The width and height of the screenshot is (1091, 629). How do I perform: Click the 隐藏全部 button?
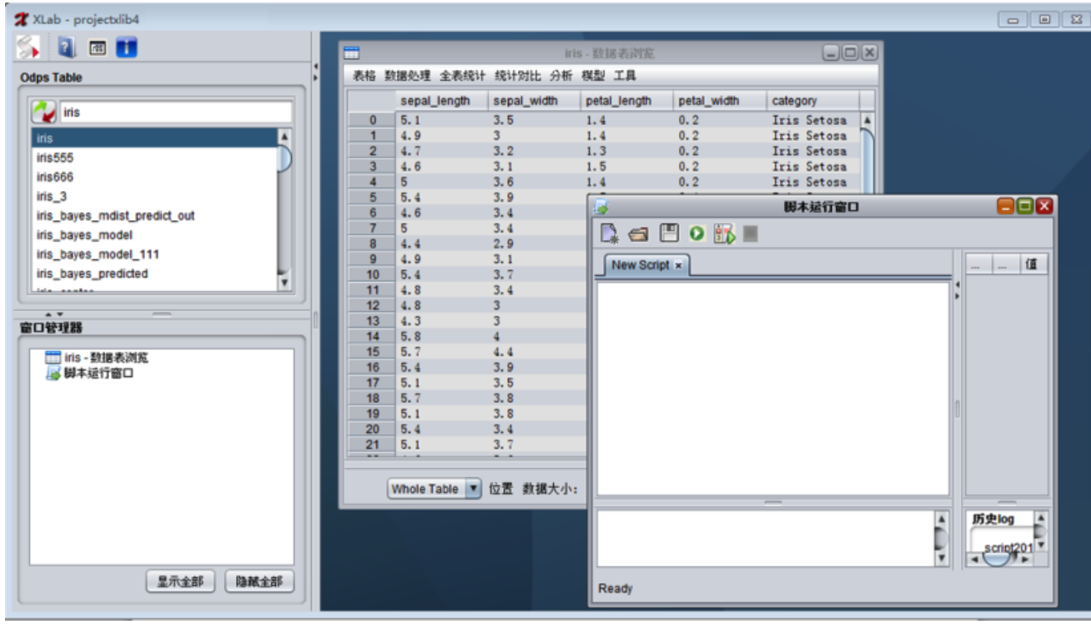coord(259,581)
